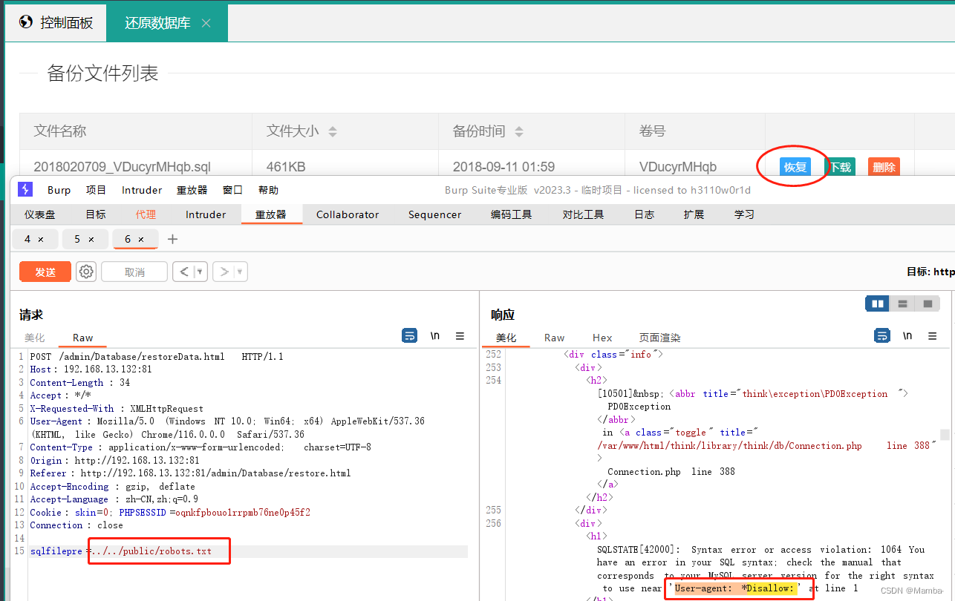Select response Hex view tab
The width and height of the screenshot is (955, 601).
pos(602,338)
